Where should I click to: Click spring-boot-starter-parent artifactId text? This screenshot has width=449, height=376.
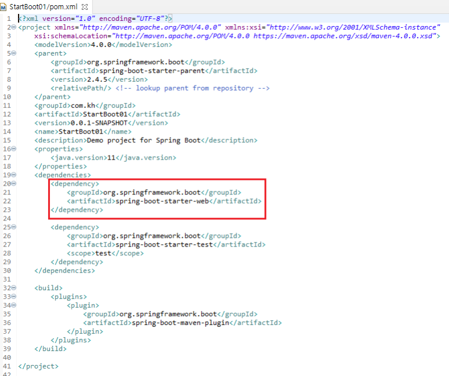click(152, 71)
